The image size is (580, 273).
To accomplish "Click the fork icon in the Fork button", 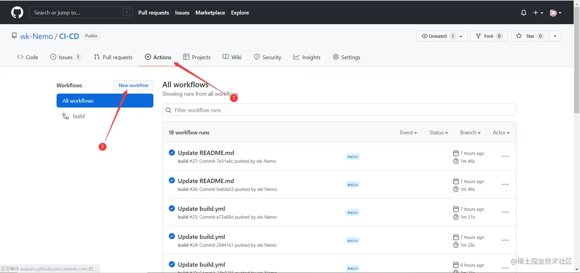I will 478,36.
